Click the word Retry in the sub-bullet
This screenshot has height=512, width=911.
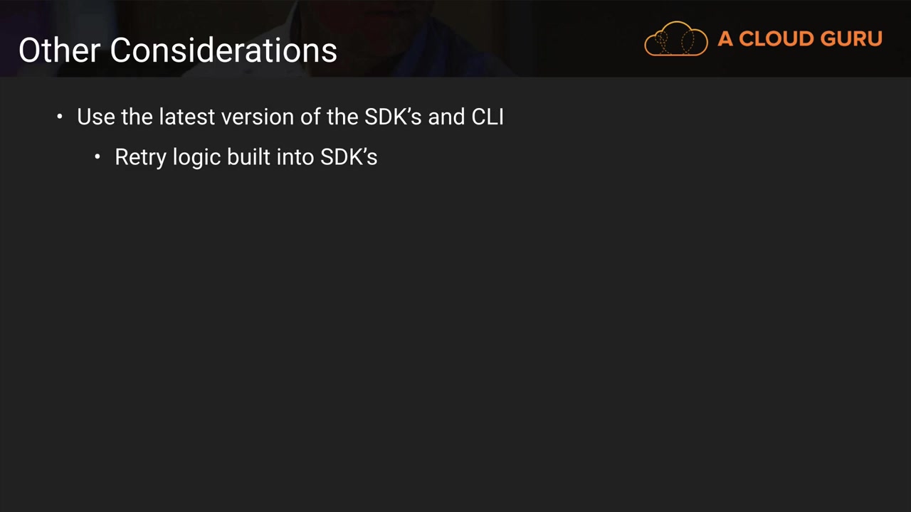click(x=141, y=157)
